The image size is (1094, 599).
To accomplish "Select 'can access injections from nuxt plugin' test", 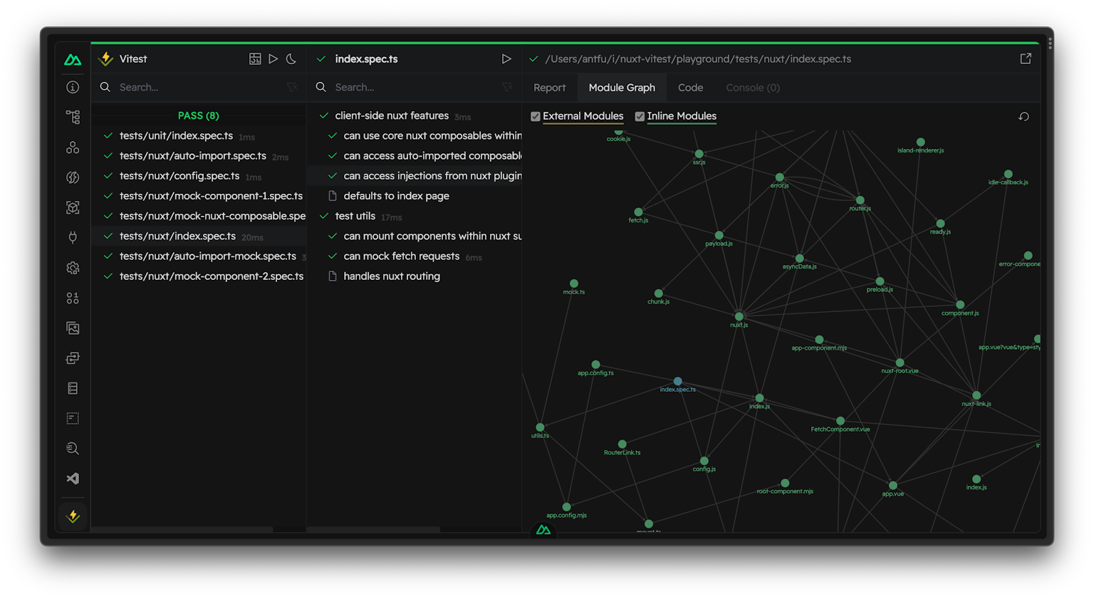I will 415,176.
